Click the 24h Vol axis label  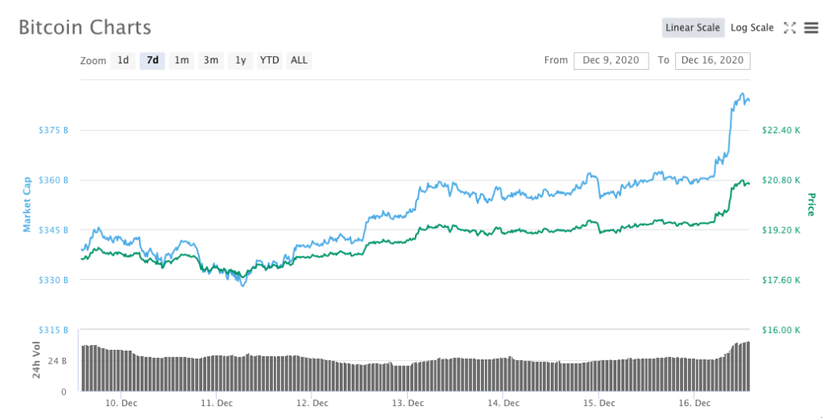click(36, 360)
